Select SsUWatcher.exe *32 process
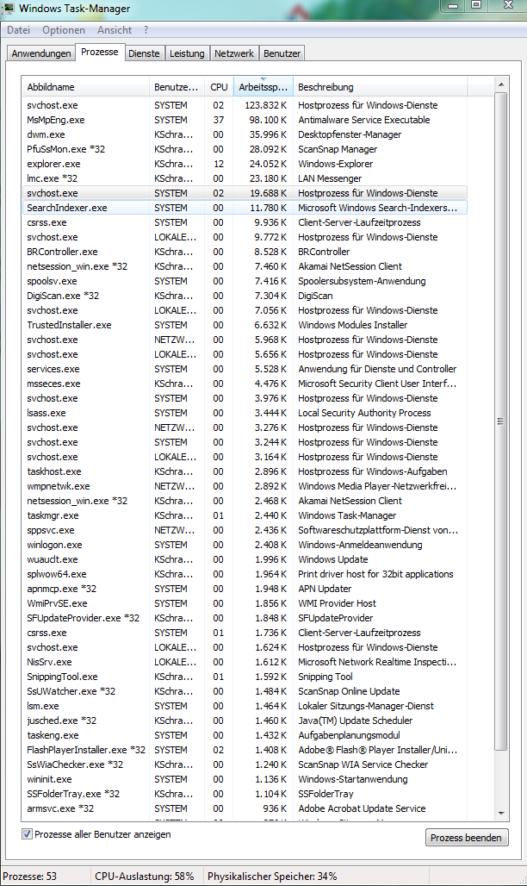Screen dimensions: 527x886 tap(245, 691)
